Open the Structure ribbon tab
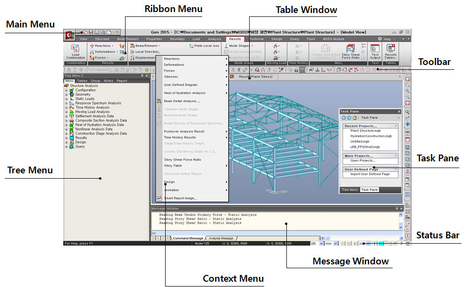The width and height of the screenshot is (466, 287). pos(102,39)
